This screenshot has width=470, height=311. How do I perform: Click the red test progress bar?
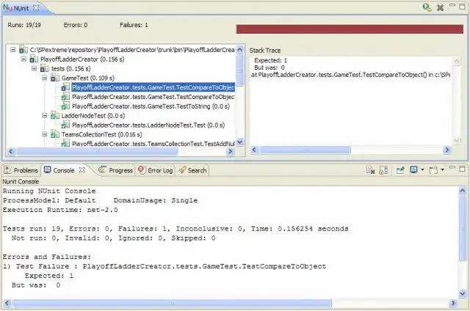[350, 29]
